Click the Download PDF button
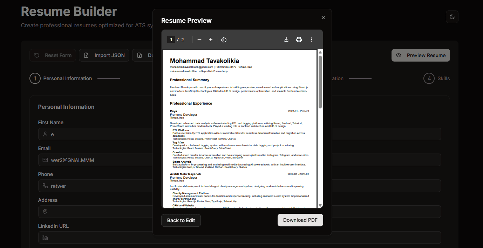This screenshot has width=483, height=248. pos(300,220)
